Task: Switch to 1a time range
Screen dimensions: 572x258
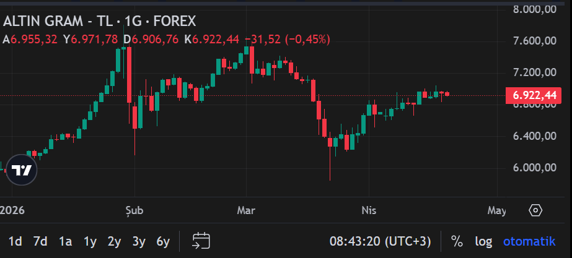Action: (x=65, y=241)
